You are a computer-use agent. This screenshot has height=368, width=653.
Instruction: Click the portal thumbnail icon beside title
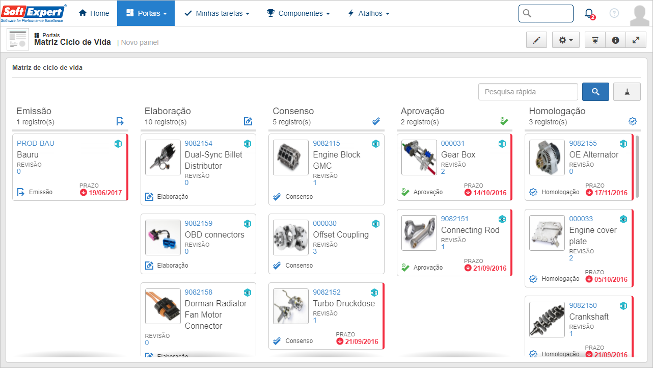(x=18, y=40)
